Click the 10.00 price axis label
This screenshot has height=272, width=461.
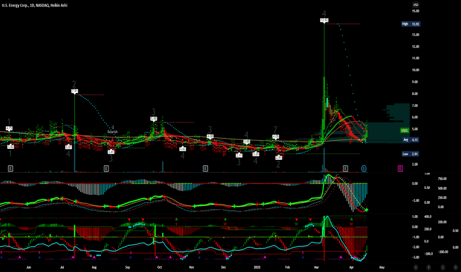tap(415, 70)
